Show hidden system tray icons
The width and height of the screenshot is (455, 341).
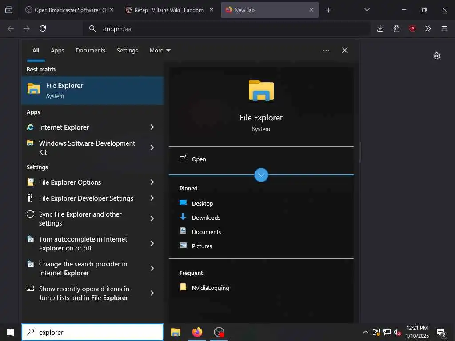(366, 332)
